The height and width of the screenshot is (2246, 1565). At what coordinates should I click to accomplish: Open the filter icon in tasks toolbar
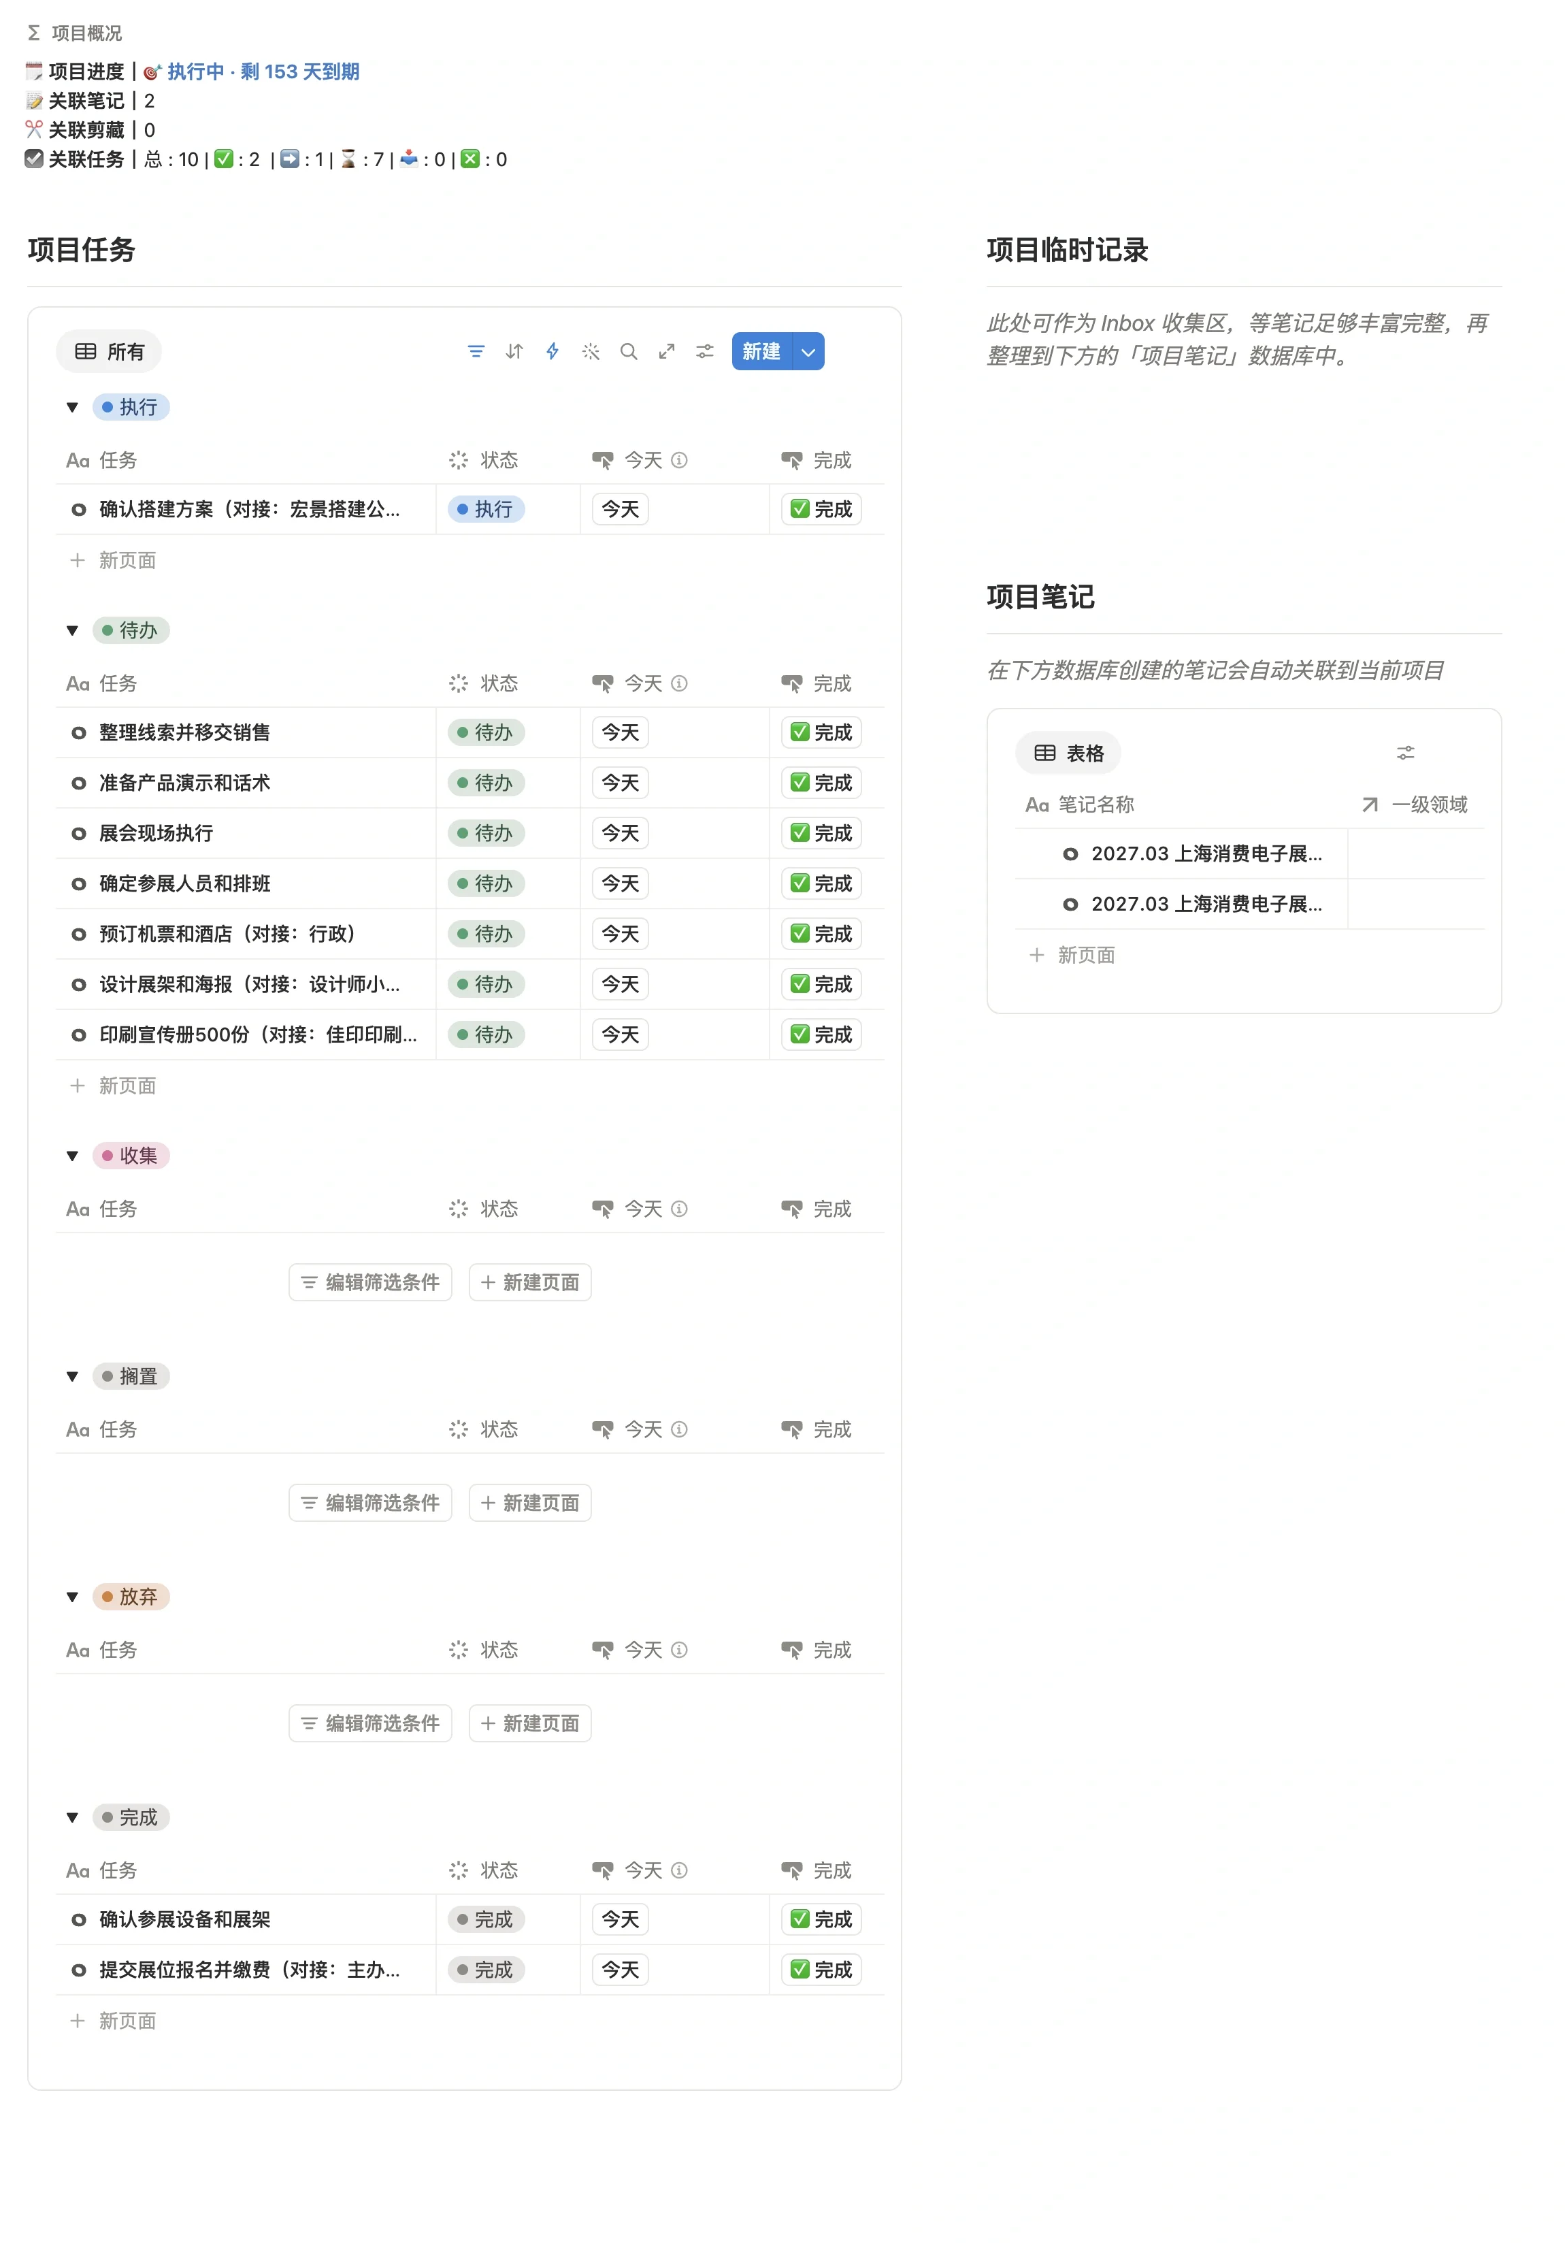[476, 352]
